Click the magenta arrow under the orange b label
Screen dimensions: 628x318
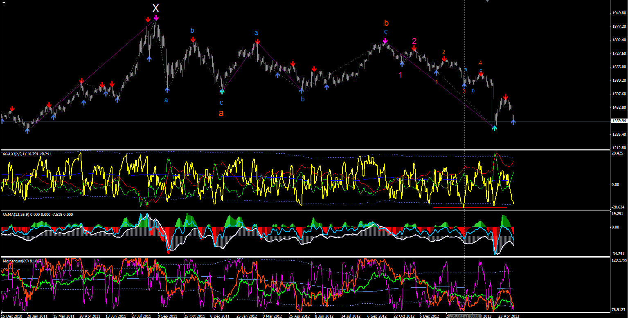click(x=385, y=41)
